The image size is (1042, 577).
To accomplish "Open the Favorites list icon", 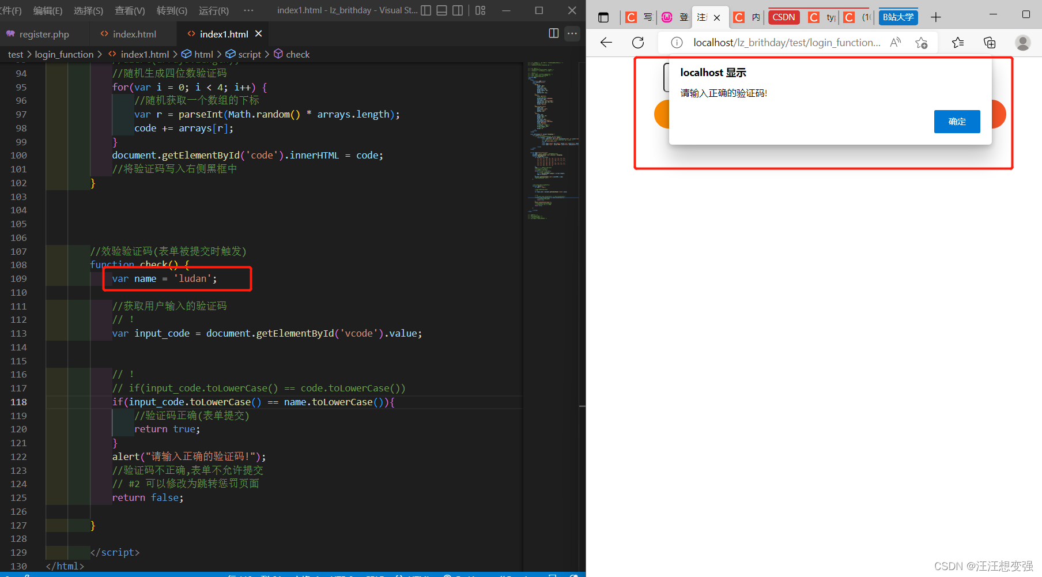I will [x=958, y=43].
